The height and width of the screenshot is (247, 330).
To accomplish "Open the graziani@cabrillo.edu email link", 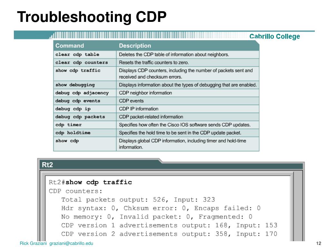I will click(71, 243).
